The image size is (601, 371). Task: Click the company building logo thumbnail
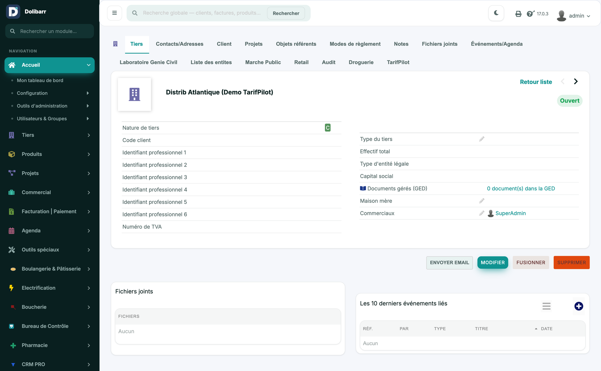pos(134,94)
